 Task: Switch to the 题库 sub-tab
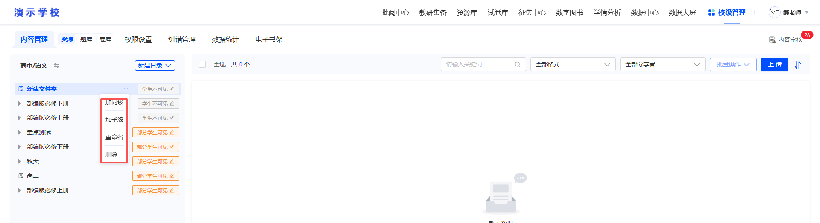[86, 40]
